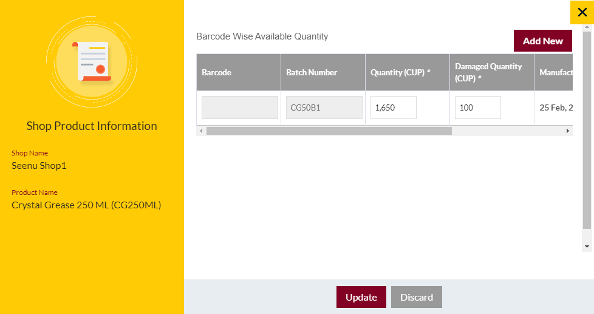
Task: Close the dialog with the X icon
Action: [x=582, y=13]
